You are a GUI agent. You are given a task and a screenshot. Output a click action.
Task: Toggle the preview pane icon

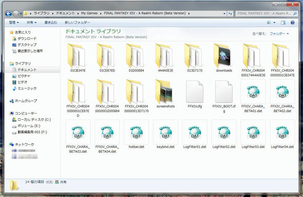click(x=283, y=23)
